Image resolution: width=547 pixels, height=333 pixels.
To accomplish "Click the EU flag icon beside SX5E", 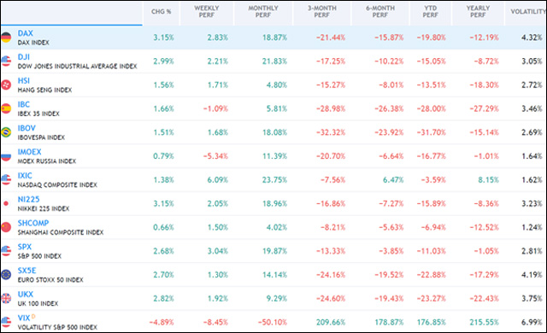I will coord(6,274).
